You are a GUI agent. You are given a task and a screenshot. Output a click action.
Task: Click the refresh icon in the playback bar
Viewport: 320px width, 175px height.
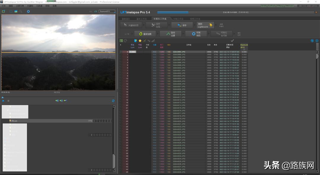113,101
